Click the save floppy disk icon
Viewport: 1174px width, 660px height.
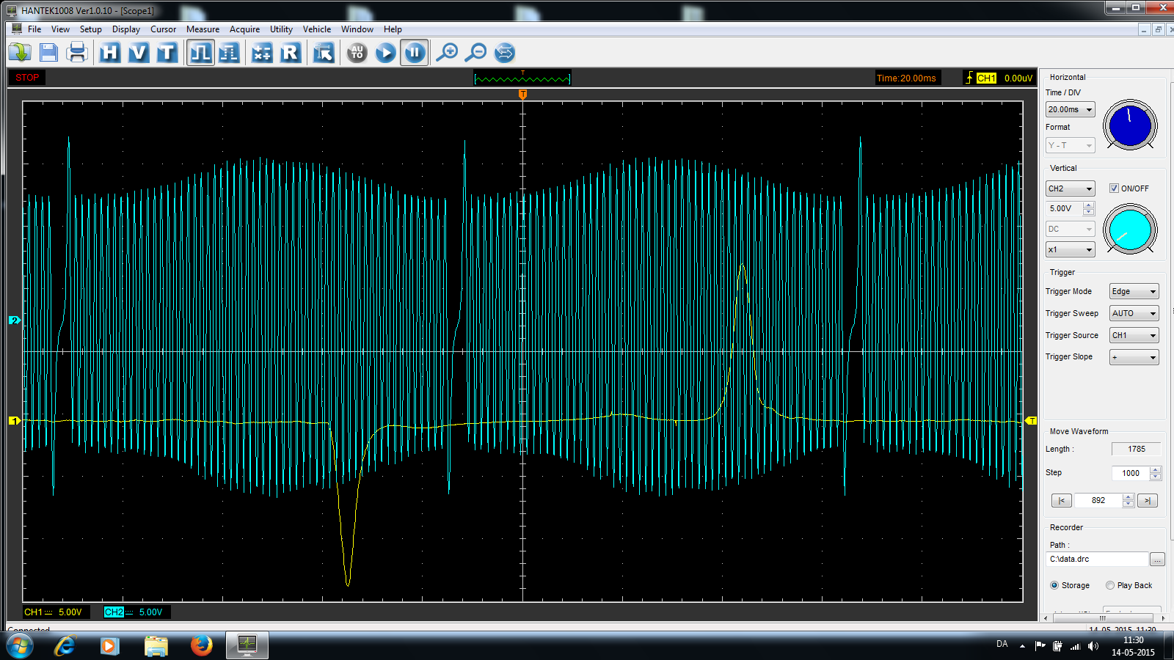tap(48, 53)
